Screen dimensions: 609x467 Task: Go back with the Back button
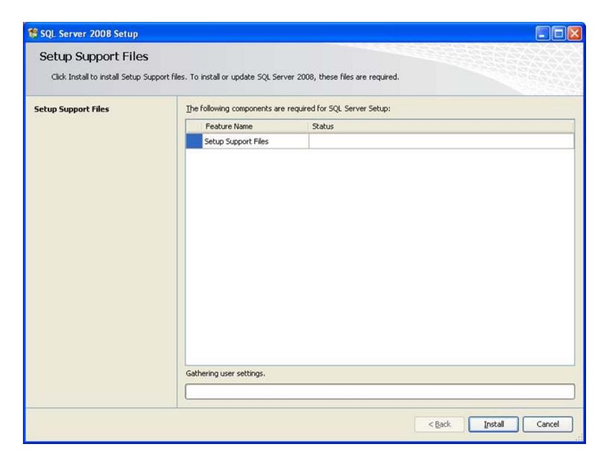(x=439, y=424)
